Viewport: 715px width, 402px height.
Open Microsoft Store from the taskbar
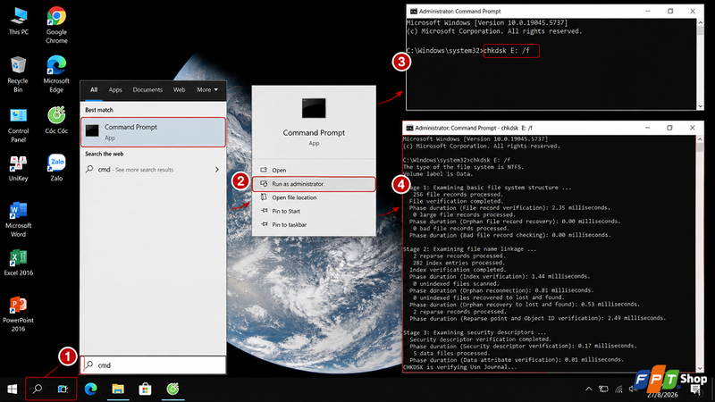(x=145, y=389)
